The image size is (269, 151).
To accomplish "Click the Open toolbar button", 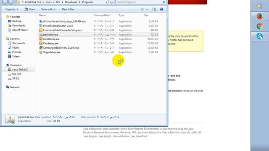I will [30, 9].
